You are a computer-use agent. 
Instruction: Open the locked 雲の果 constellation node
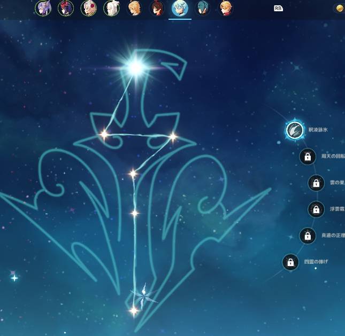[316, 183]
